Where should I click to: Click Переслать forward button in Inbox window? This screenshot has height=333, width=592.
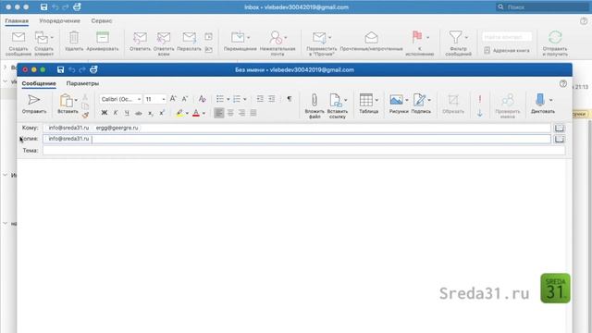coord(189,41)
